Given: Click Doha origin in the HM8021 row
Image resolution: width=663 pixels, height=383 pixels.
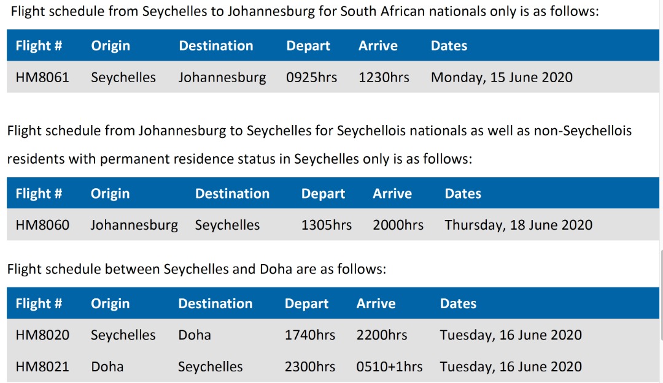Looking at the screenshot, I should click(x=107, y=366).
